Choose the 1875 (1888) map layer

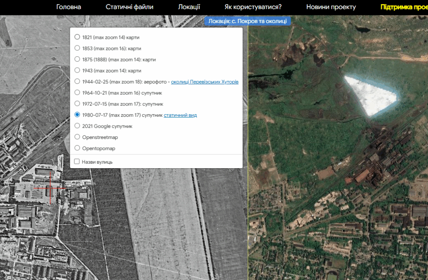(77, 59)
